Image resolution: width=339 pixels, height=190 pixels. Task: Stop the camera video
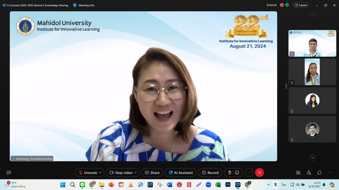coord(121,173)
